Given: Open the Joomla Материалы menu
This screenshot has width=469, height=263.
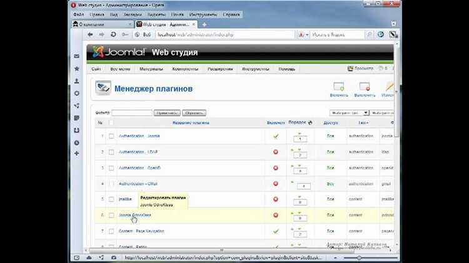Looking at the screenshot, I should point(151,69).
